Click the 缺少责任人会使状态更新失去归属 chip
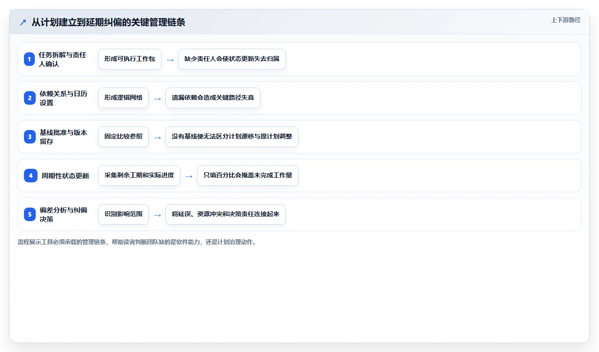 [232, 59]
